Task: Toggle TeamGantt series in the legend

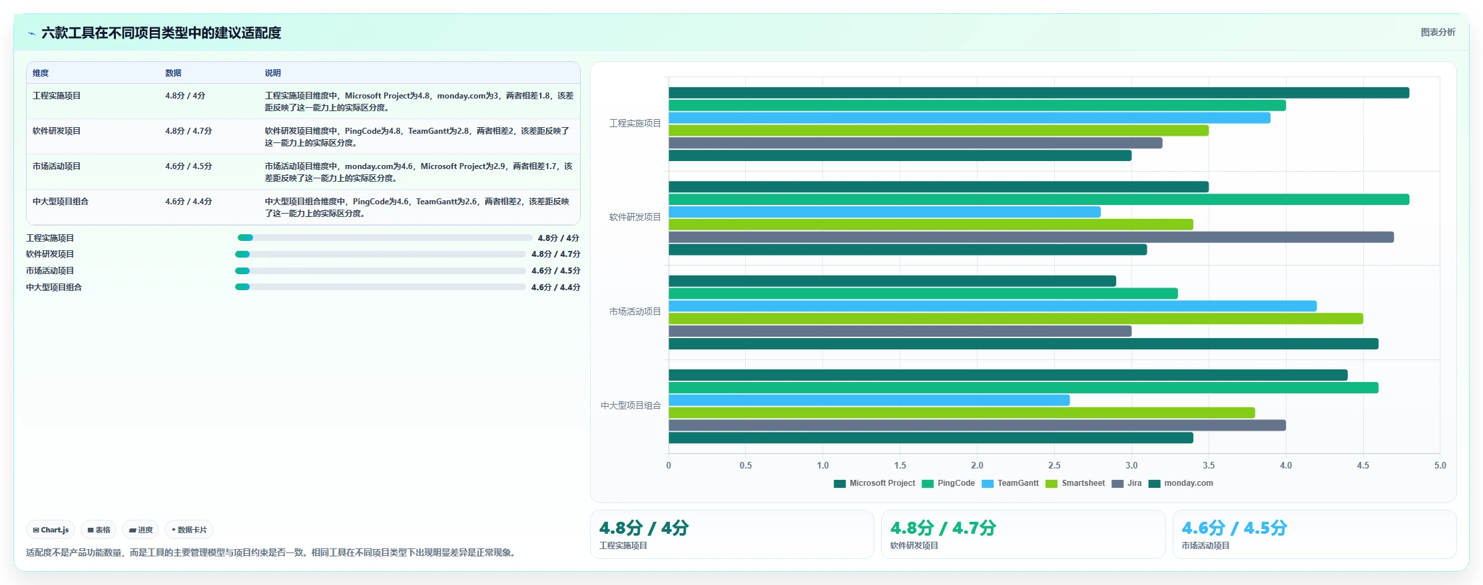Action: [x=1010, y=483]
